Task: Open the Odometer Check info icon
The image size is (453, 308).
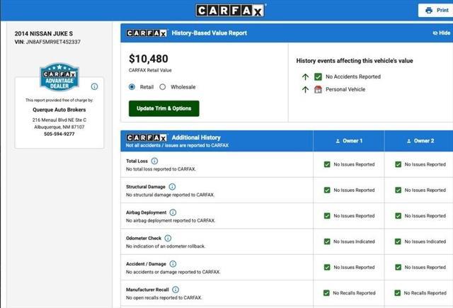Action: [168, 238]
